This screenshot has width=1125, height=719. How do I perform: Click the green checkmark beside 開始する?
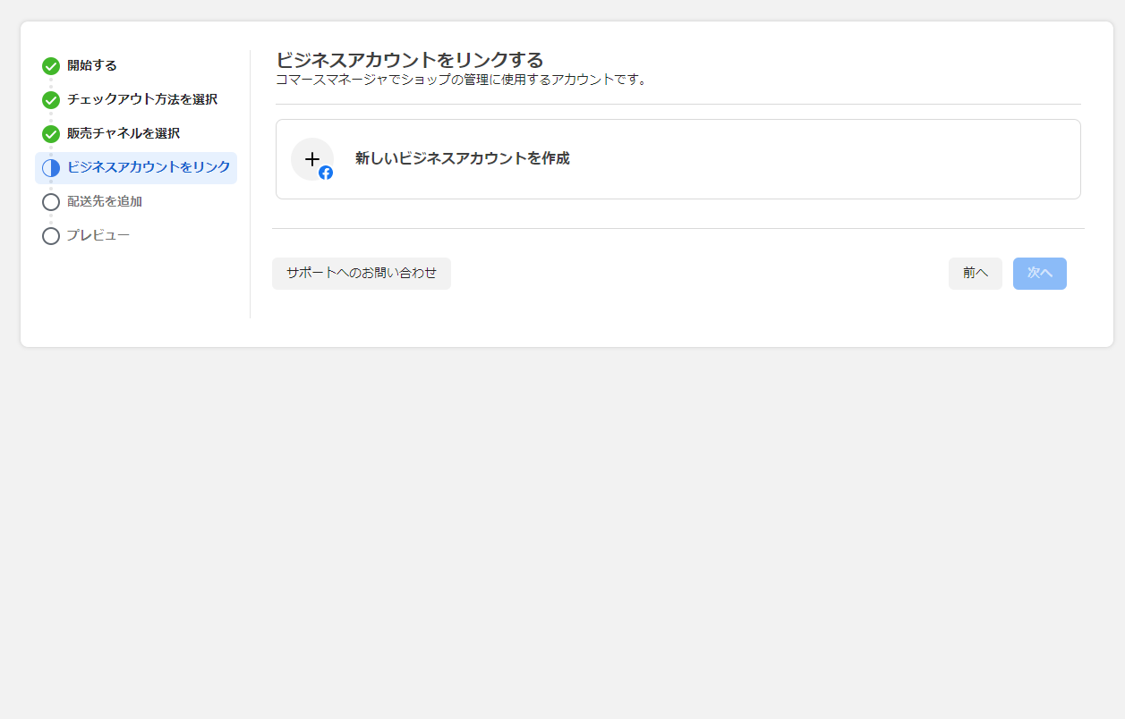click(x=51, y=66)
